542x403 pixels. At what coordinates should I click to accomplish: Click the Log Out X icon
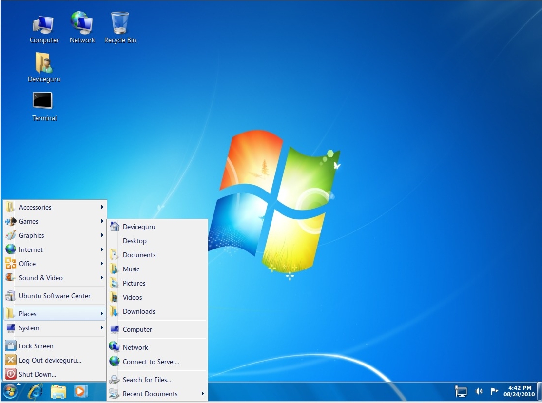coord(11,360)
